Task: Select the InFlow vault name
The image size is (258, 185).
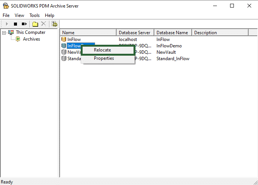Action: pos(74,39)
